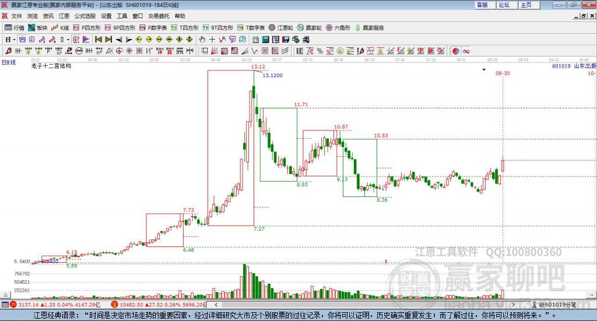Viewport: 597px width, 321px height.
Task: Open the T四方形 time square
Action: pyautogui.click(x=185, y=27)
